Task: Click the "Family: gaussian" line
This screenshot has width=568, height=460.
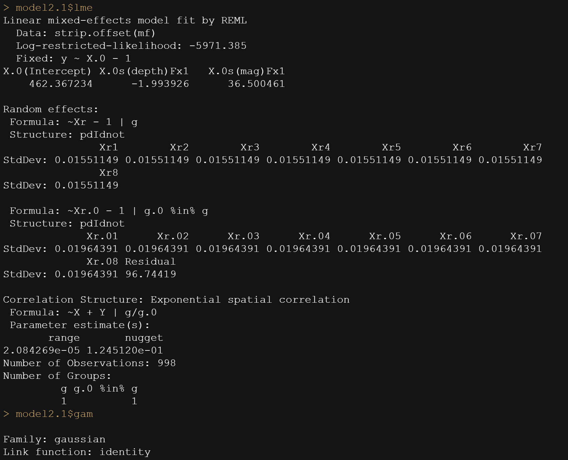Action: click(x=54, y=439)
